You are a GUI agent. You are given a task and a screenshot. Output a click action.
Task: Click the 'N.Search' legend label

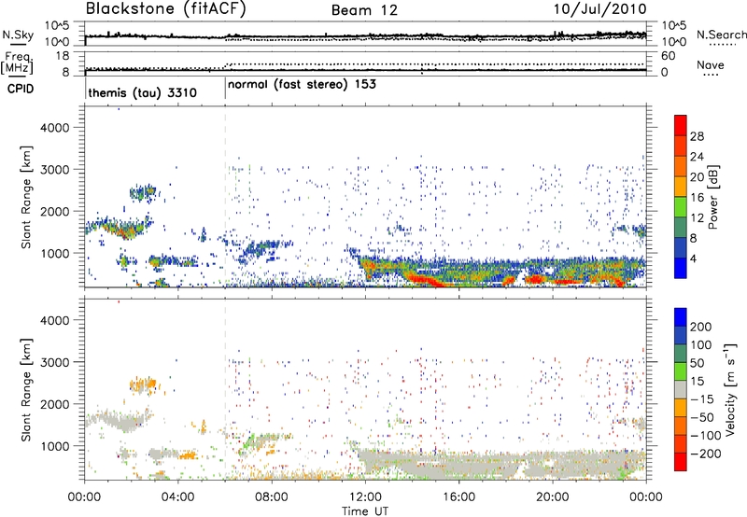click(721, 35)
